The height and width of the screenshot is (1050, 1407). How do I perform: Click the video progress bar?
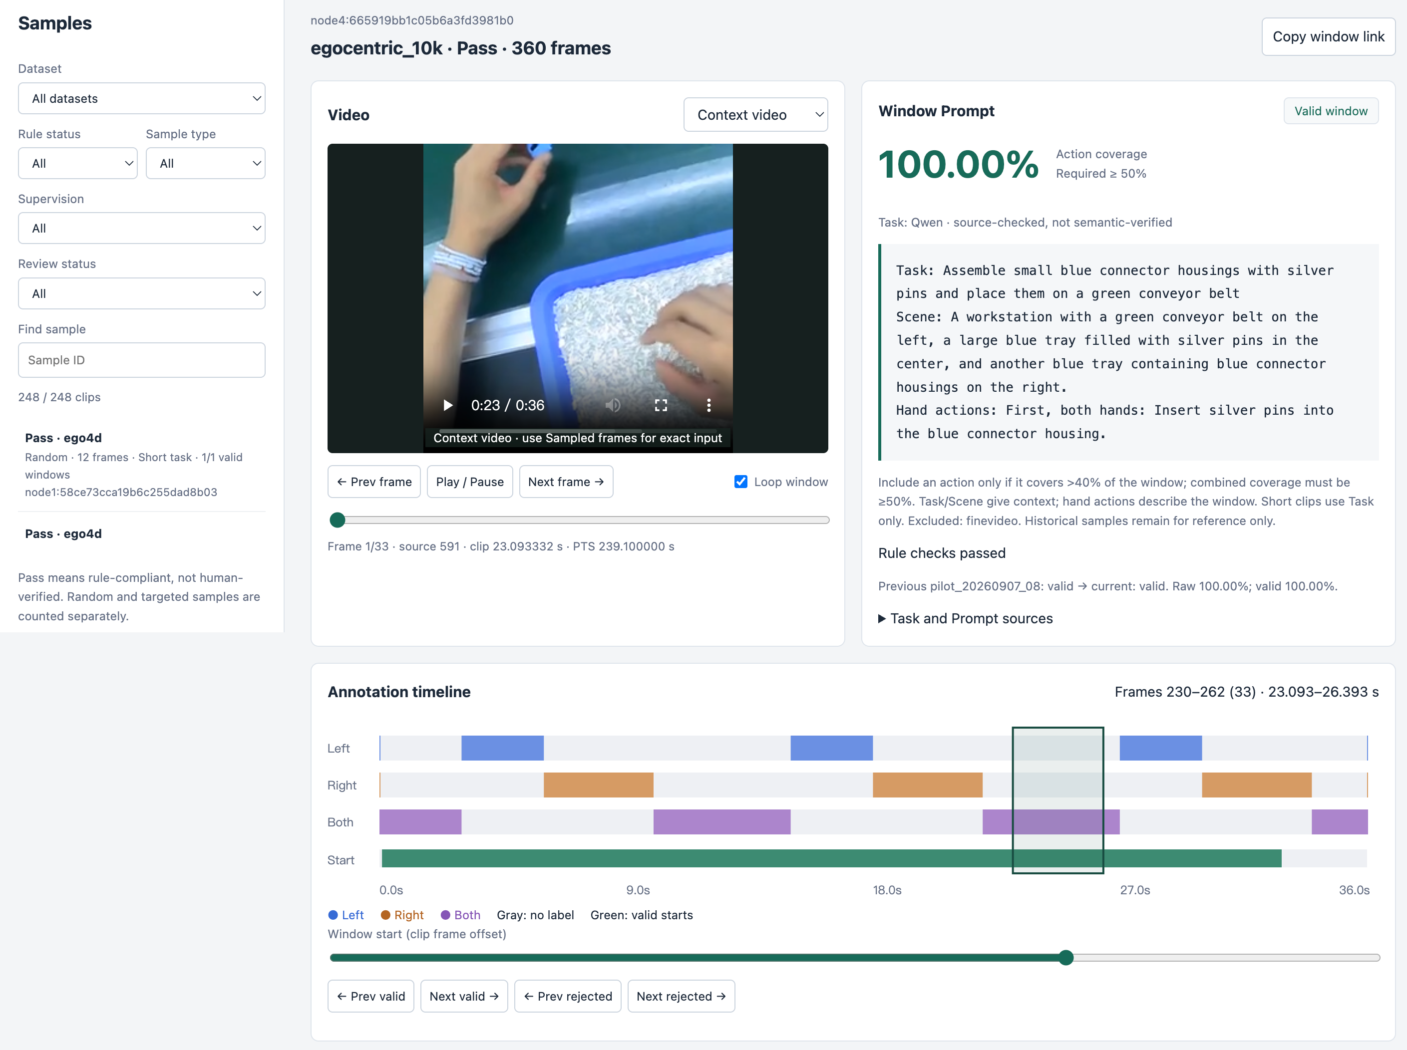point(578,430)
